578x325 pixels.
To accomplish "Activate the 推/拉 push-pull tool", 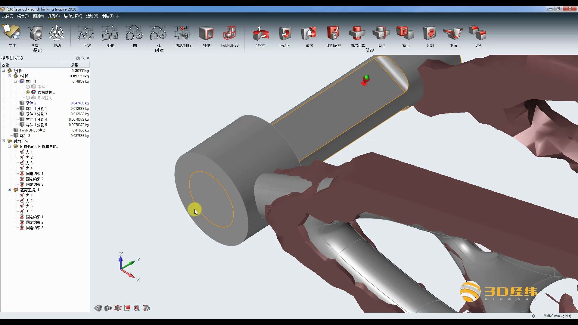I will (260, 33).
